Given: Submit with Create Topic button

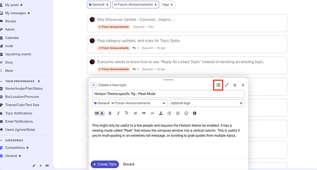Looking at the screenshot, I should pos(105,165).
